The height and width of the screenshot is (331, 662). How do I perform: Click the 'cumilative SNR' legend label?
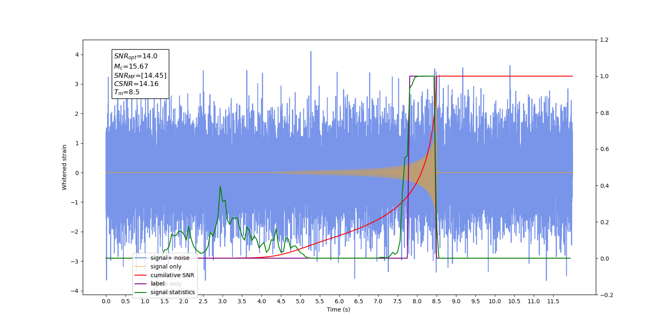pos(172,275)
